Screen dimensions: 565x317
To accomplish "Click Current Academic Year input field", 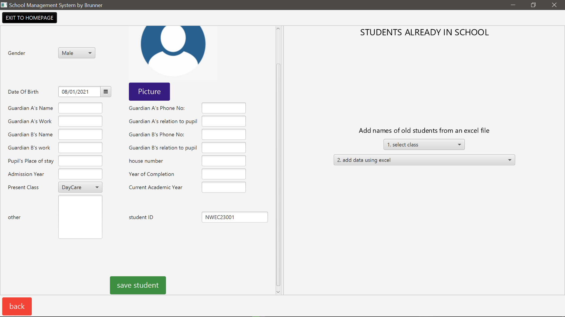I will [224, 187].
